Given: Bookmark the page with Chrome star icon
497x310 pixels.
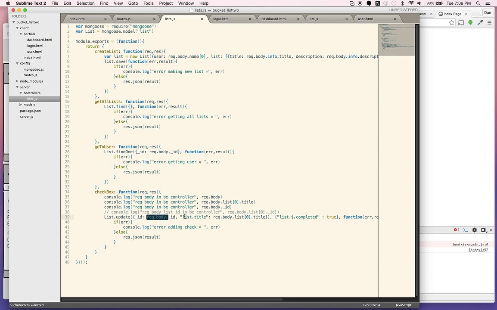Looking at the screenshot, I should (452, 22).
